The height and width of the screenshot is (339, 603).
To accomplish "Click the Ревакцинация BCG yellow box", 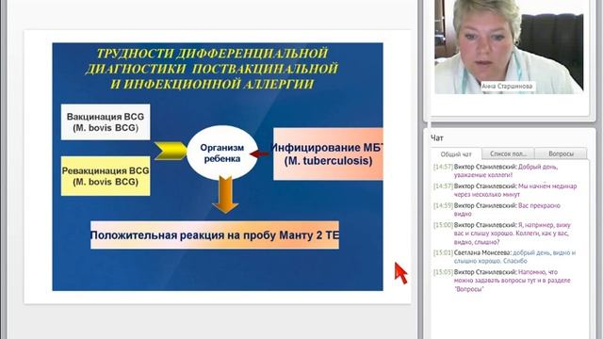I will [106, 176].
